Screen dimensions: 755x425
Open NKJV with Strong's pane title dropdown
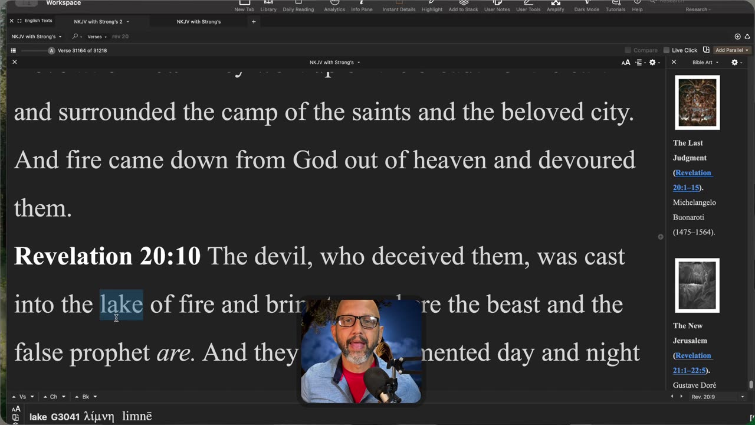334,62
